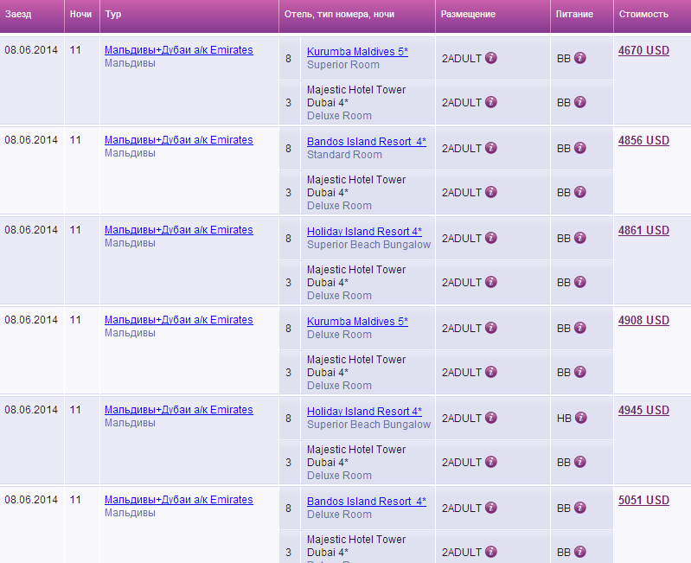
Task: Click the 5051 USD price link
Action: (x=643, y=501)
